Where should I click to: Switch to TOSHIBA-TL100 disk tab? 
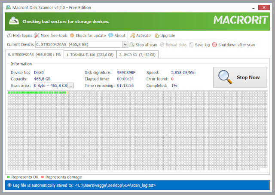(x=90, y=55)
